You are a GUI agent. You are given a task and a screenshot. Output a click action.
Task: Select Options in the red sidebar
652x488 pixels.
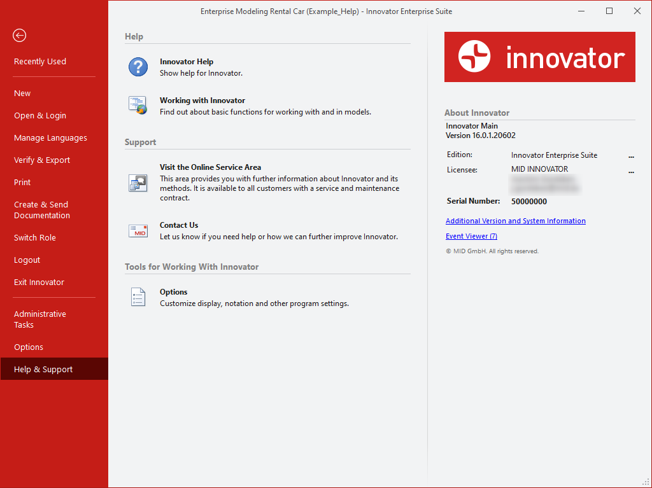[29, 347]
